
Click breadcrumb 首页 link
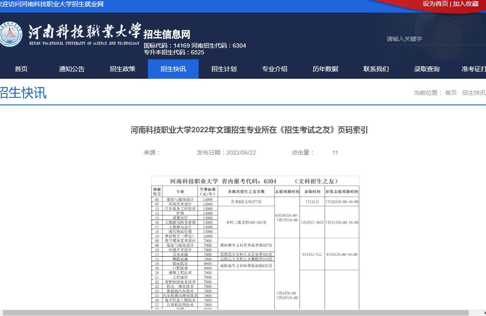point(451,93)
